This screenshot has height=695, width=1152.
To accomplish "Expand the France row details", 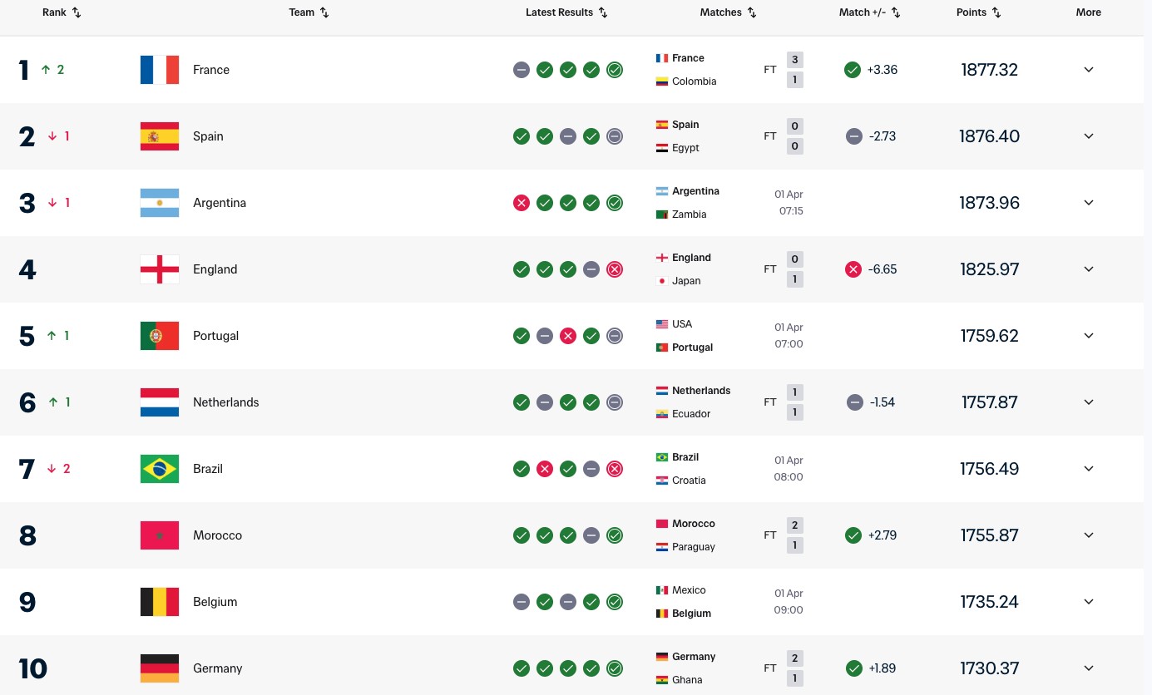I will click(1088, 70).
